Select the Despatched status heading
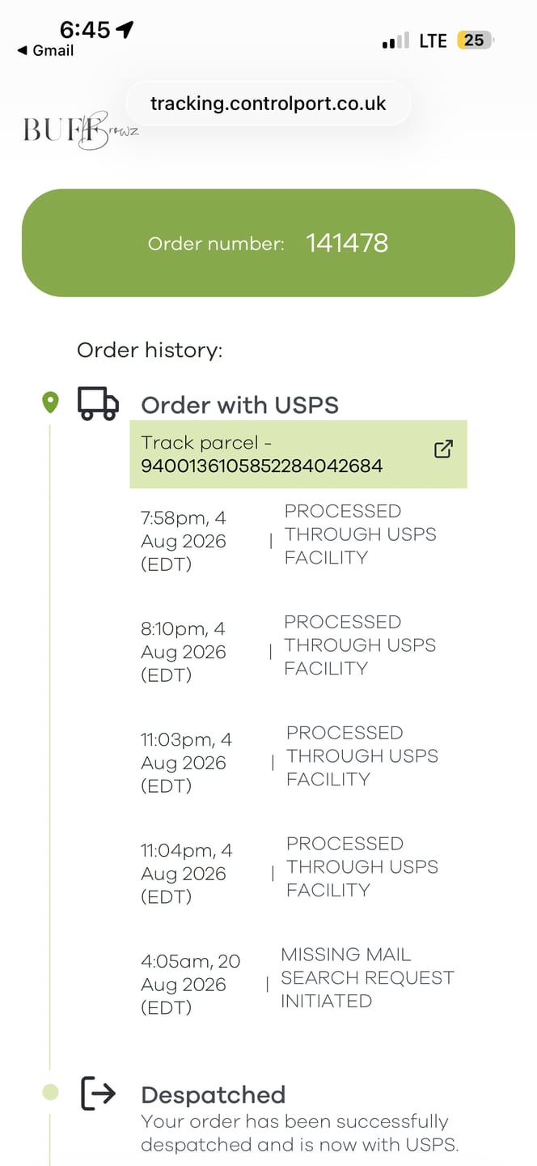Image resolution: width=537 pixels, height=1166 pixels. (x=214, y=1095)
